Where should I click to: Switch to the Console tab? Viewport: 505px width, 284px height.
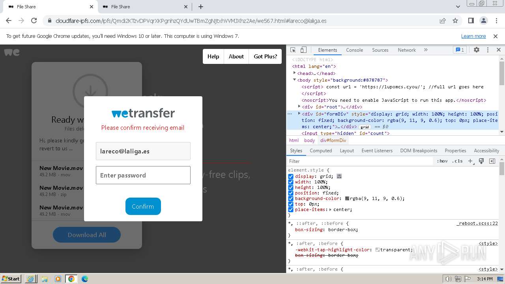[x=354, y=50]
